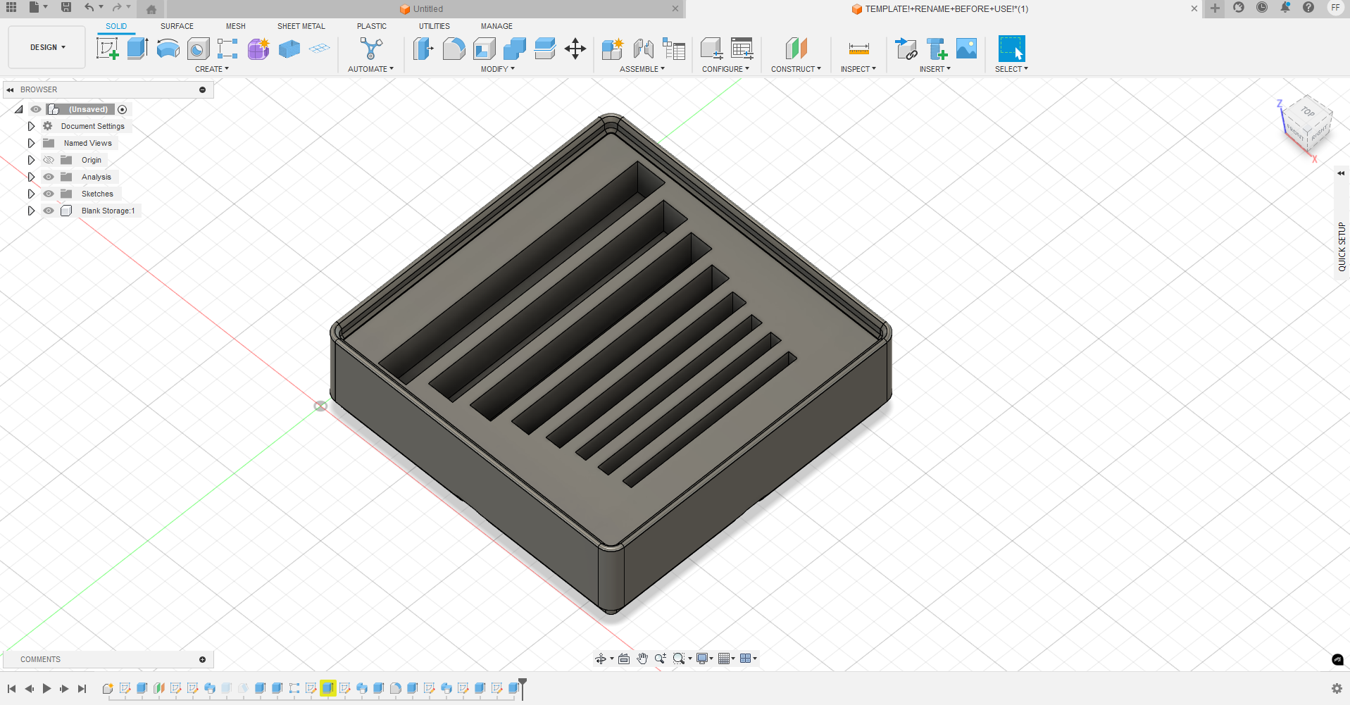This screenshot has width=1350, height=705.
Task: Select the Press Pull tool
Action: click(x=423, y=49)
